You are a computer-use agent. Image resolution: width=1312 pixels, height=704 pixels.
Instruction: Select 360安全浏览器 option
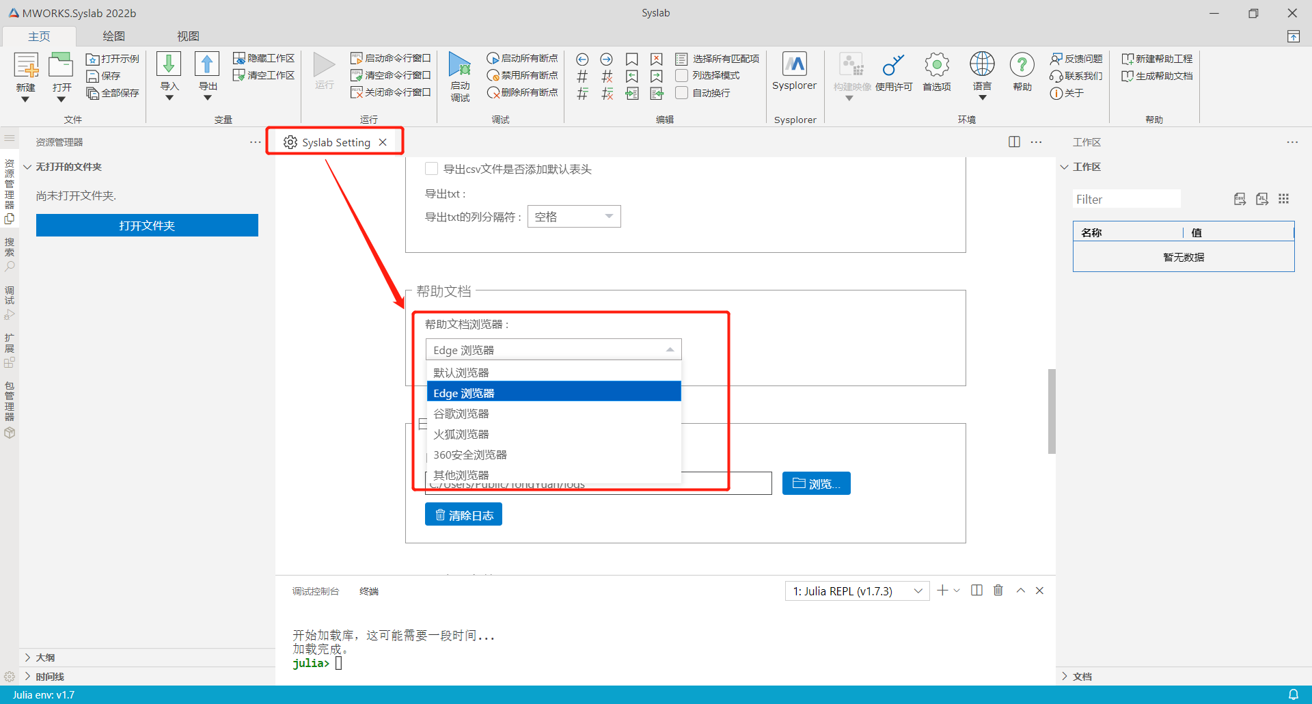click(x=553, y=455)
